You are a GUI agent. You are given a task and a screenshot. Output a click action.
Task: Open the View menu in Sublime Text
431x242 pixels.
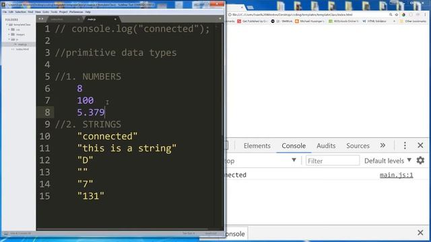38,12
